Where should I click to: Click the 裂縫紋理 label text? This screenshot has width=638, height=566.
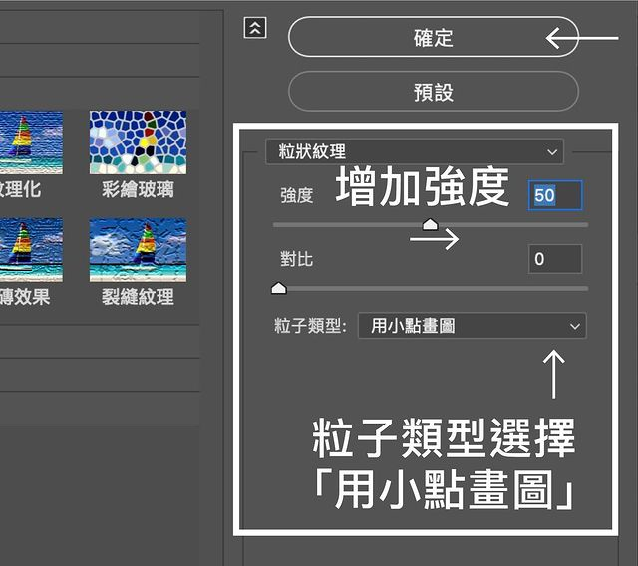(138, 296)
